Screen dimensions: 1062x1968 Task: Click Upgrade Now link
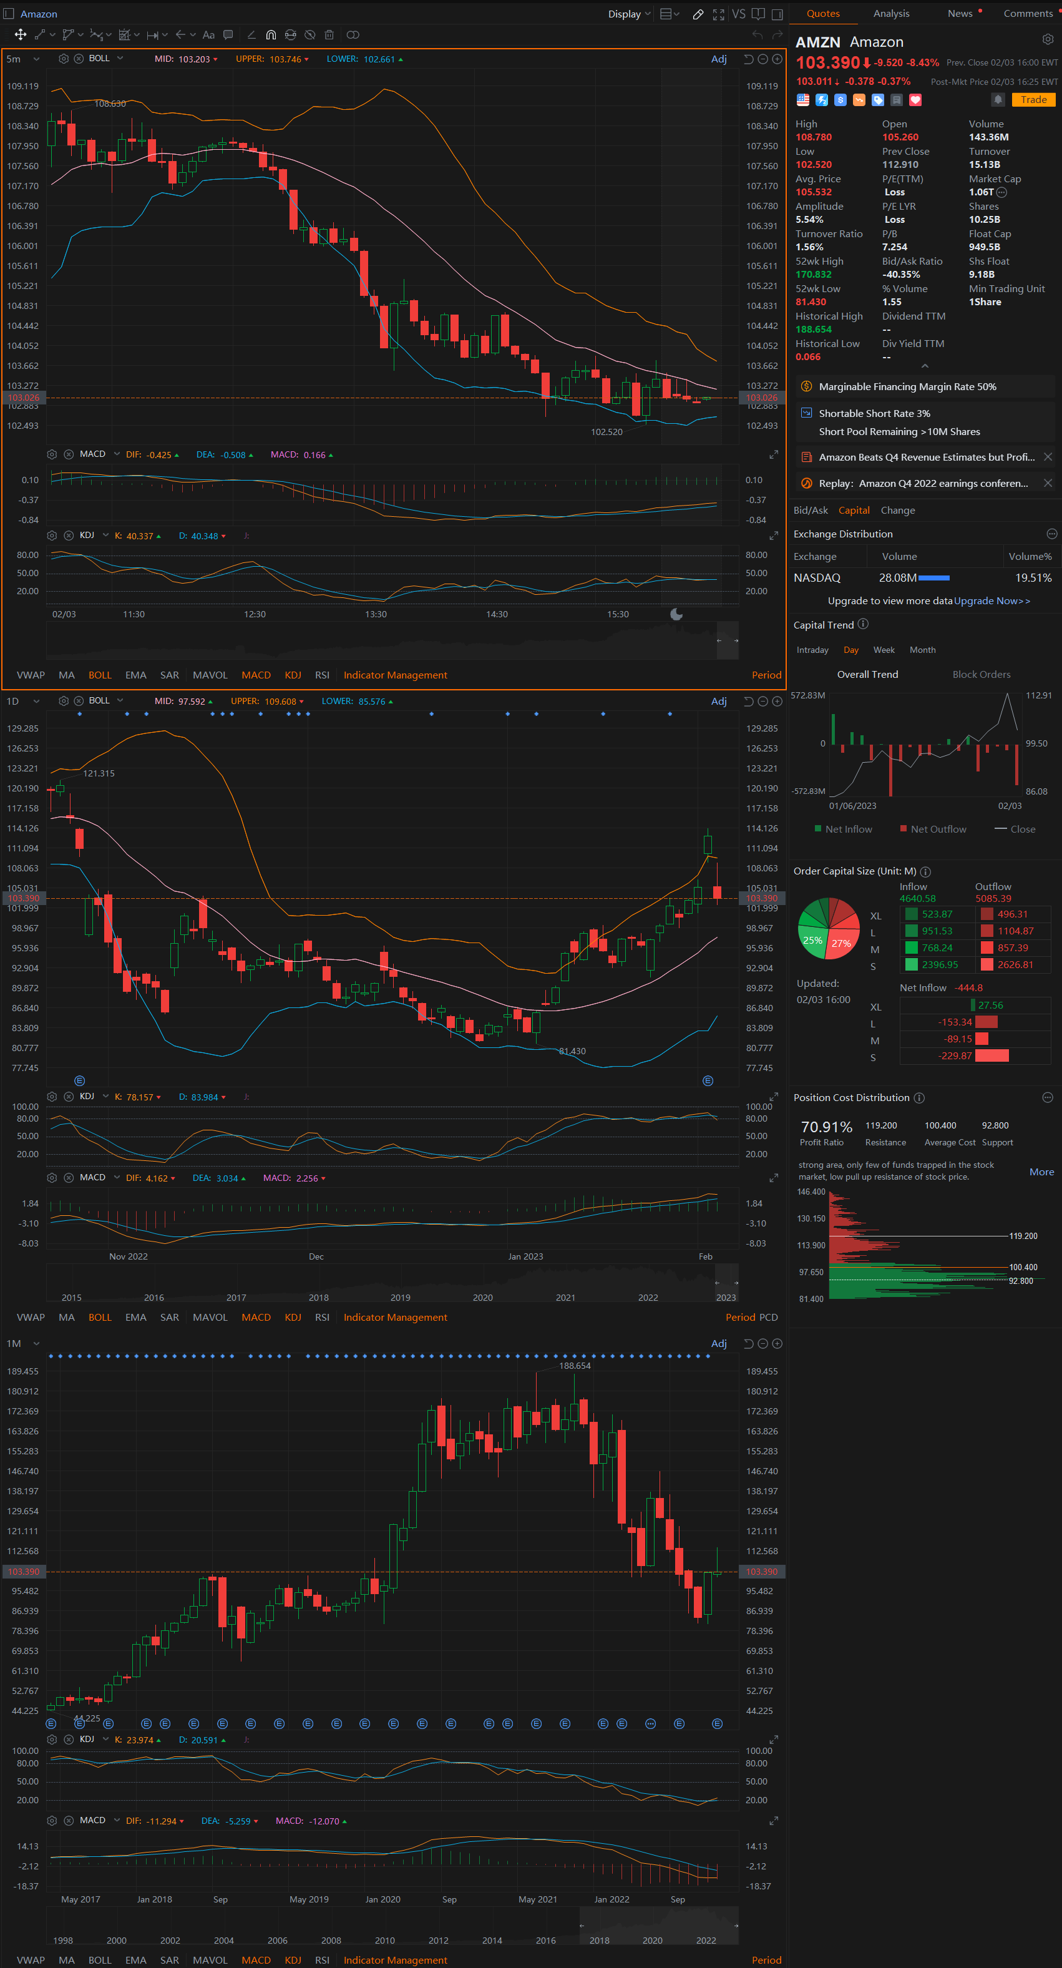pos(991,601)
